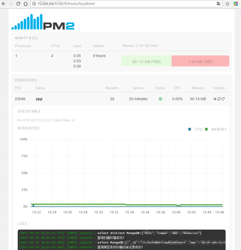Image resolution: width=241 pixels, height=250 pixels.
Task: Click the 60.74 MB memory value
Action: (x=198, y=99)
